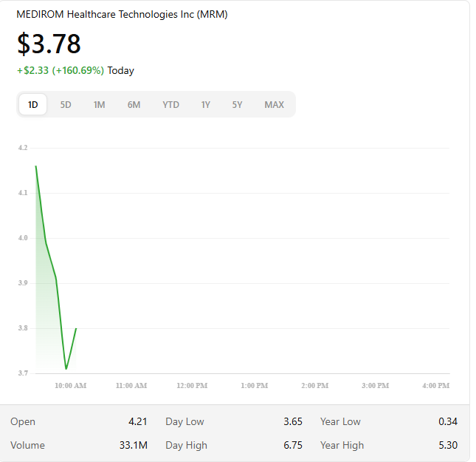Click the 3.7 price axis label
This screenshot has width=476, height=462.
[x=23, y=373]
